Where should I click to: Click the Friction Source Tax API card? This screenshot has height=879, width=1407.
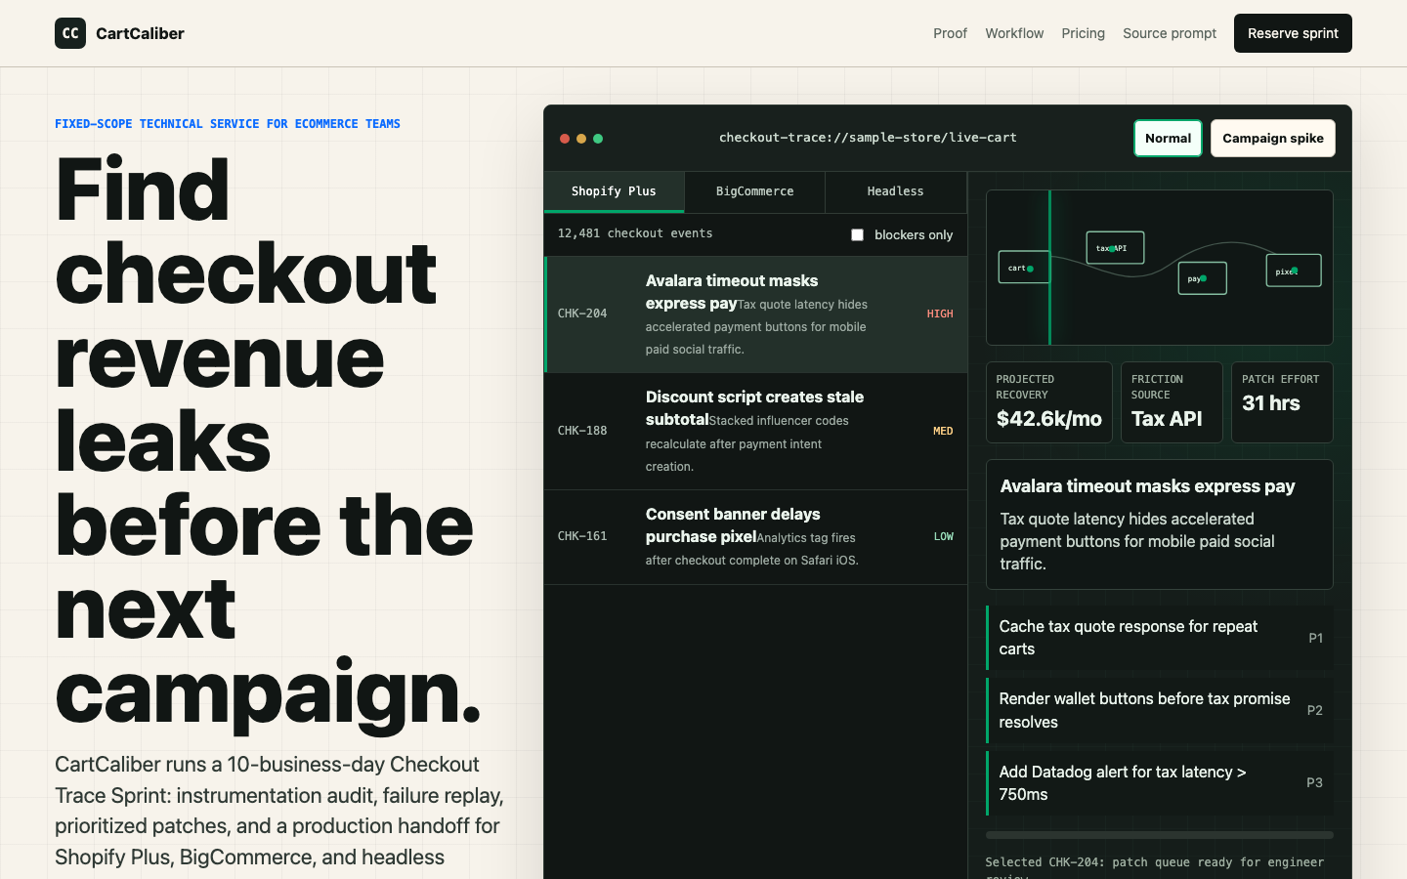[x=1172, y=402]
